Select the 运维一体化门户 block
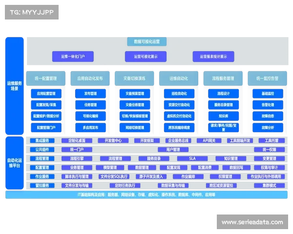Viewport: 293px width, 234px height. 73,57
